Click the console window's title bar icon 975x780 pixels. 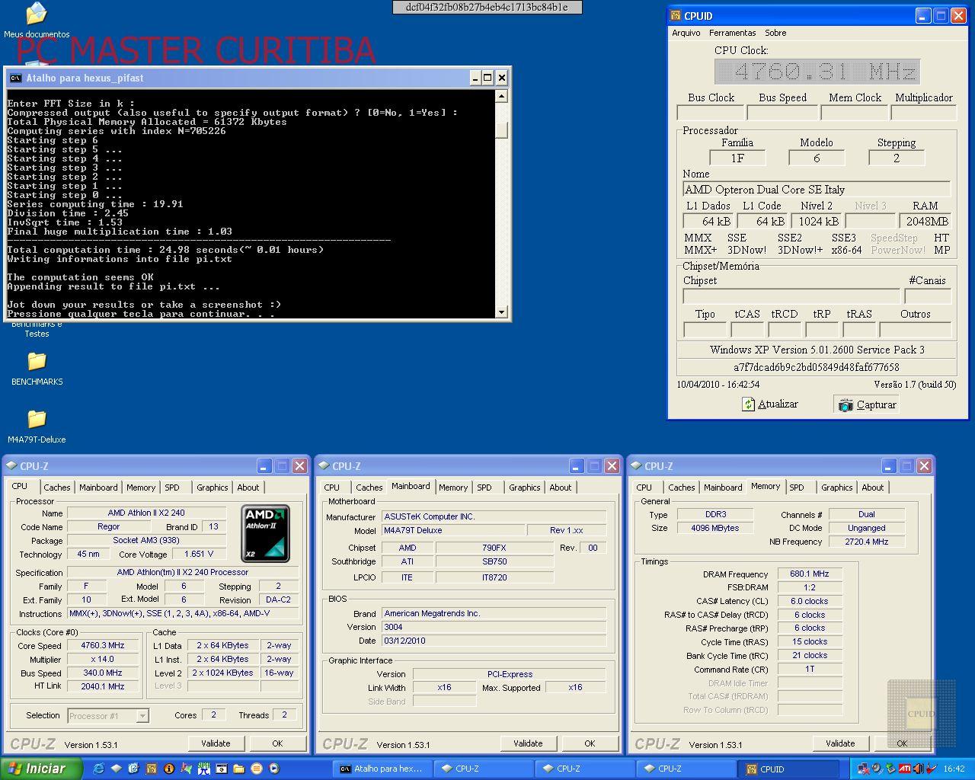15,78
